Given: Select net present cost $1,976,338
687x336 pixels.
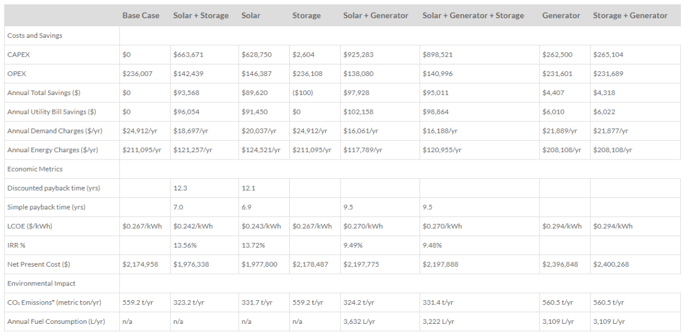Looking at the screenshot, I should 191,264.
